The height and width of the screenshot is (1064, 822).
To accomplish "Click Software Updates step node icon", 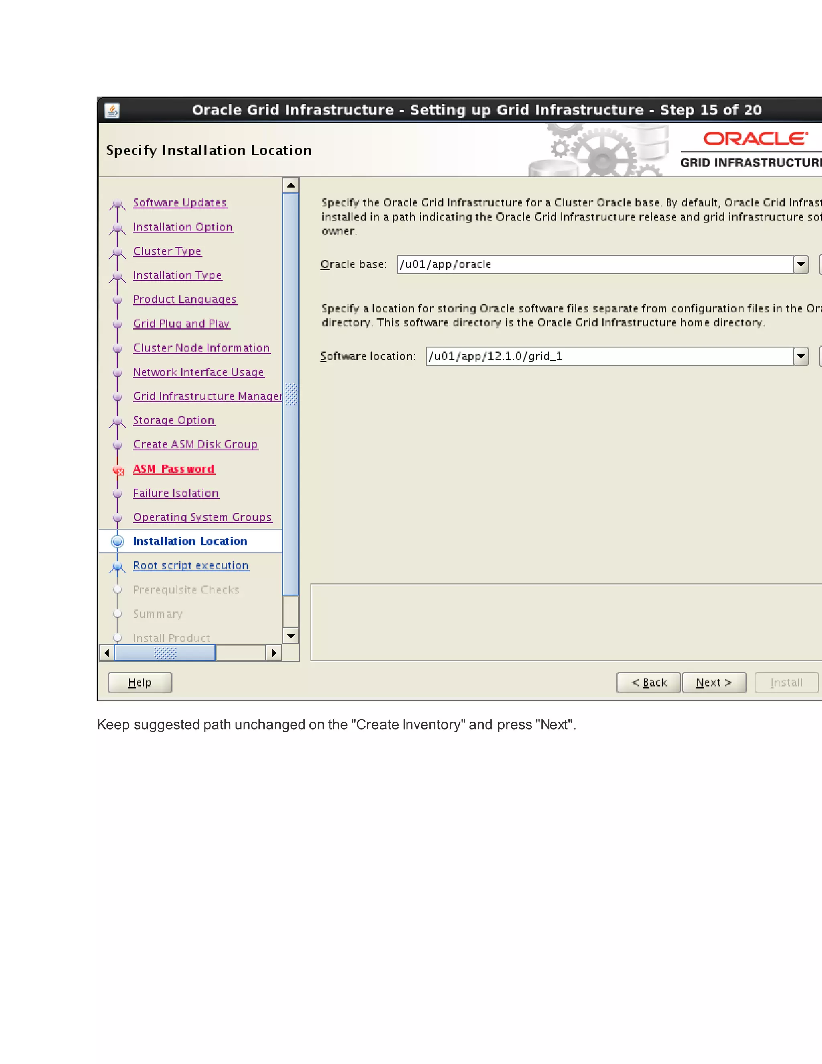I will pyautogui.click(x=117, y=204).
